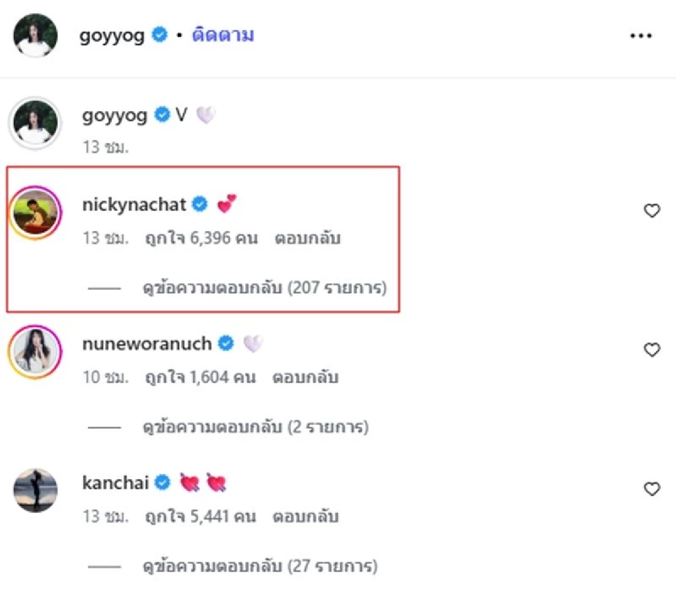Click nickynachat's verified badge
Viewport: 676px width, 597px height.
[x=200, y=204]
